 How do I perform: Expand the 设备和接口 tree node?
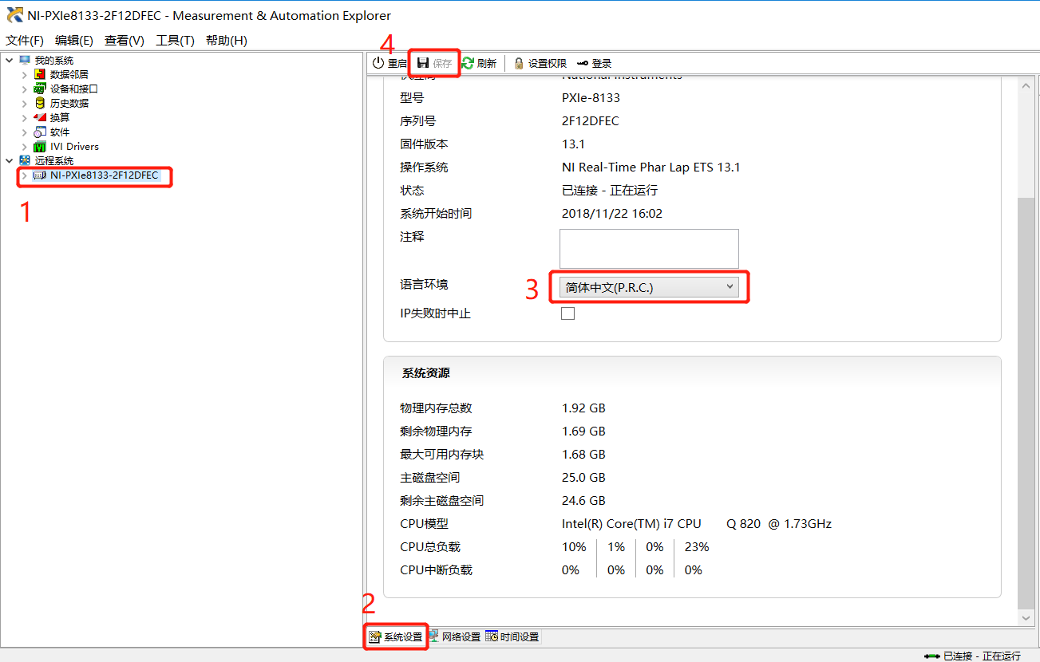tap(24, 89)
